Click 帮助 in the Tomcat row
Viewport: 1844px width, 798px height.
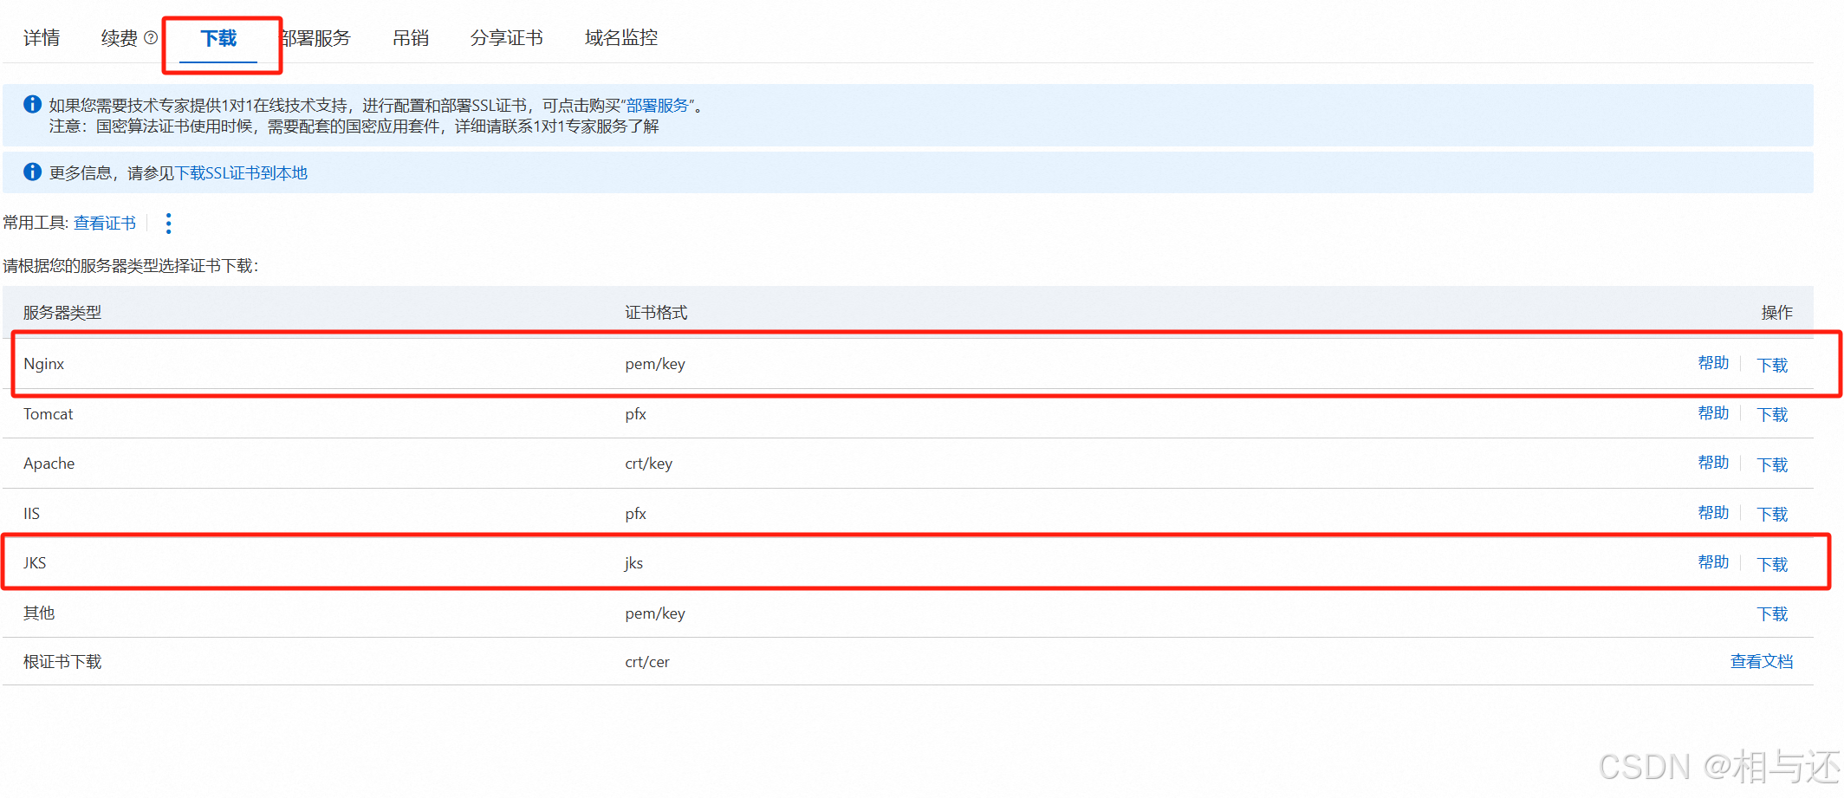click(x=1713, y=413)
